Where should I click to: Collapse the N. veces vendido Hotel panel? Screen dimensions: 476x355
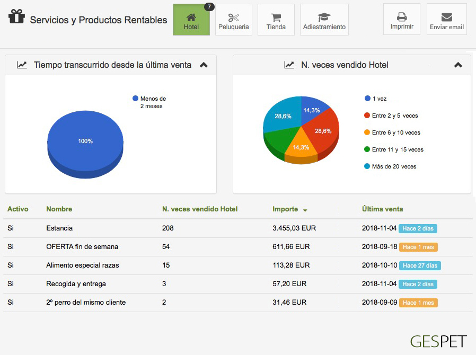(x=458, y=65)
